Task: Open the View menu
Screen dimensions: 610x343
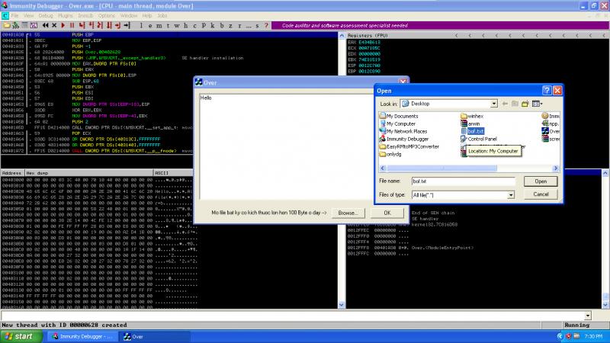Action: [29, 15]
